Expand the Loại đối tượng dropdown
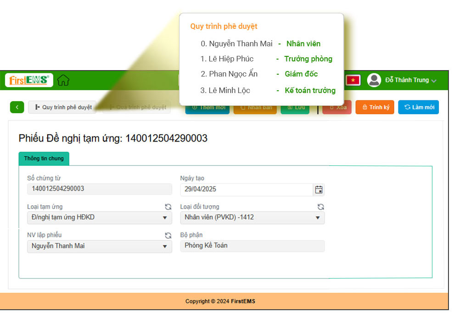The image size is (465, 323). 317,218
